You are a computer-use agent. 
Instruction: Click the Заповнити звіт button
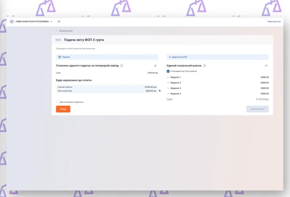[x=257, y=109]
